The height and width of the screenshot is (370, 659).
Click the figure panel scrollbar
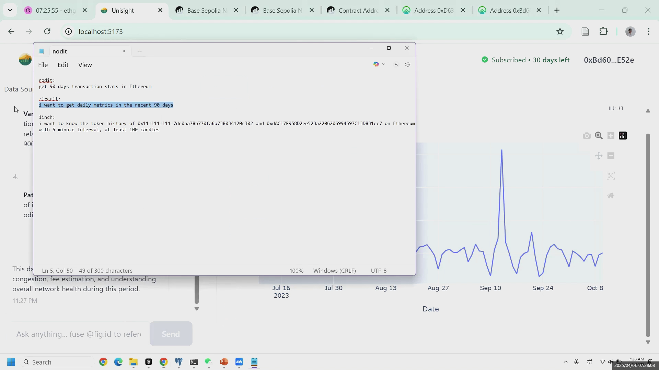coord(648,235)
